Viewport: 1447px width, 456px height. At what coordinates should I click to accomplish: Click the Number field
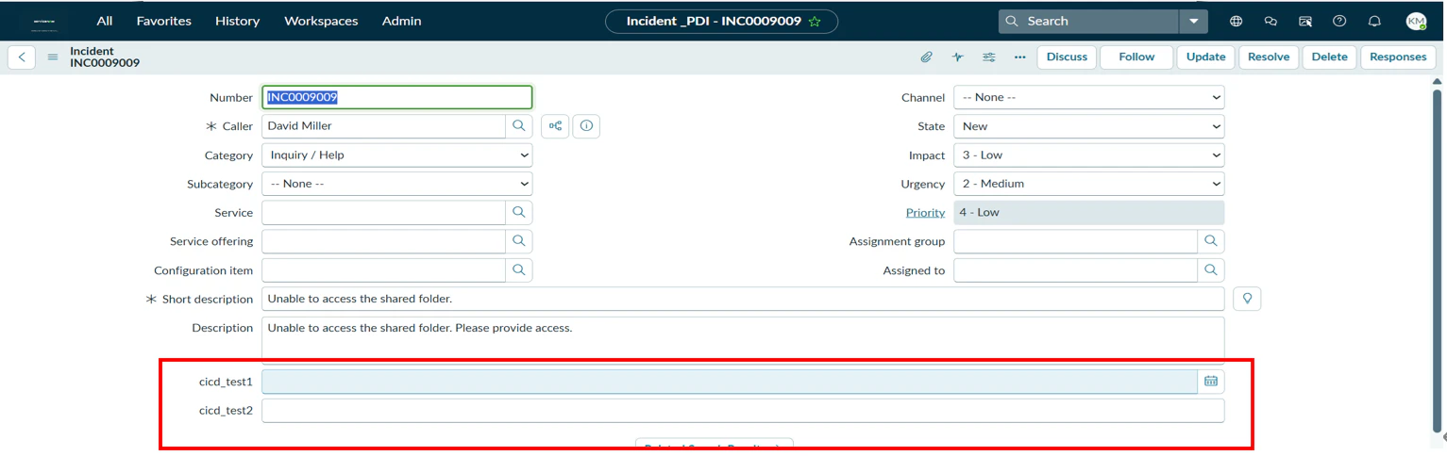click(x=397, y=97)
